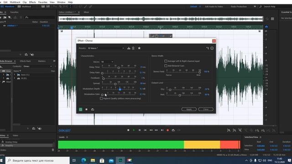Rewind the audio in the transport
292x164 pixels.
point(151,130)
